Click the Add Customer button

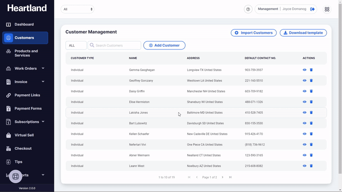tap(164, 45)
